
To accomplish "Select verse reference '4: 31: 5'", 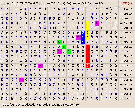I will 126,56.
